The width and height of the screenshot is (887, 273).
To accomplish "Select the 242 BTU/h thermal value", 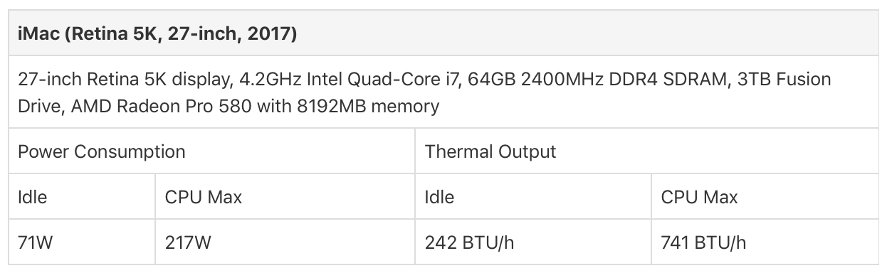I will (x=470, y=242).
